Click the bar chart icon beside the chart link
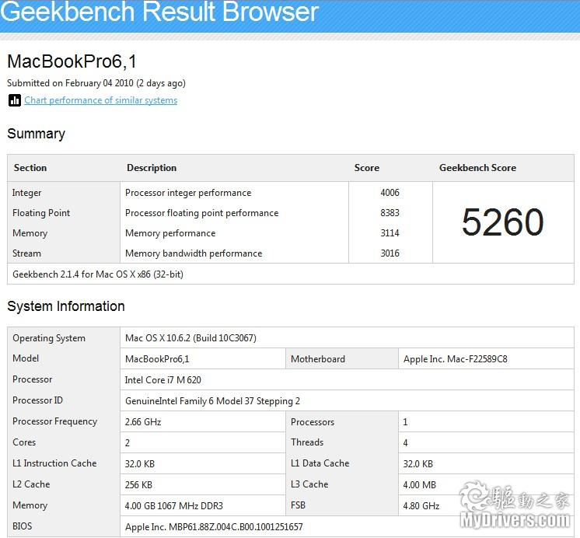Image resolution: width=580 pixels, height=538 pixels. (x=15, y=100)
